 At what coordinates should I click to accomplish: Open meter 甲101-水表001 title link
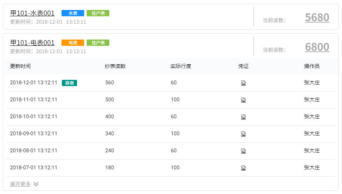[32, 13]
